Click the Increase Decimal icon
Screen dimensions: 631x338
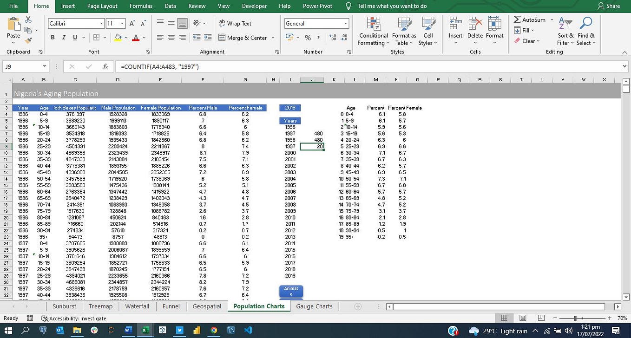334,38
